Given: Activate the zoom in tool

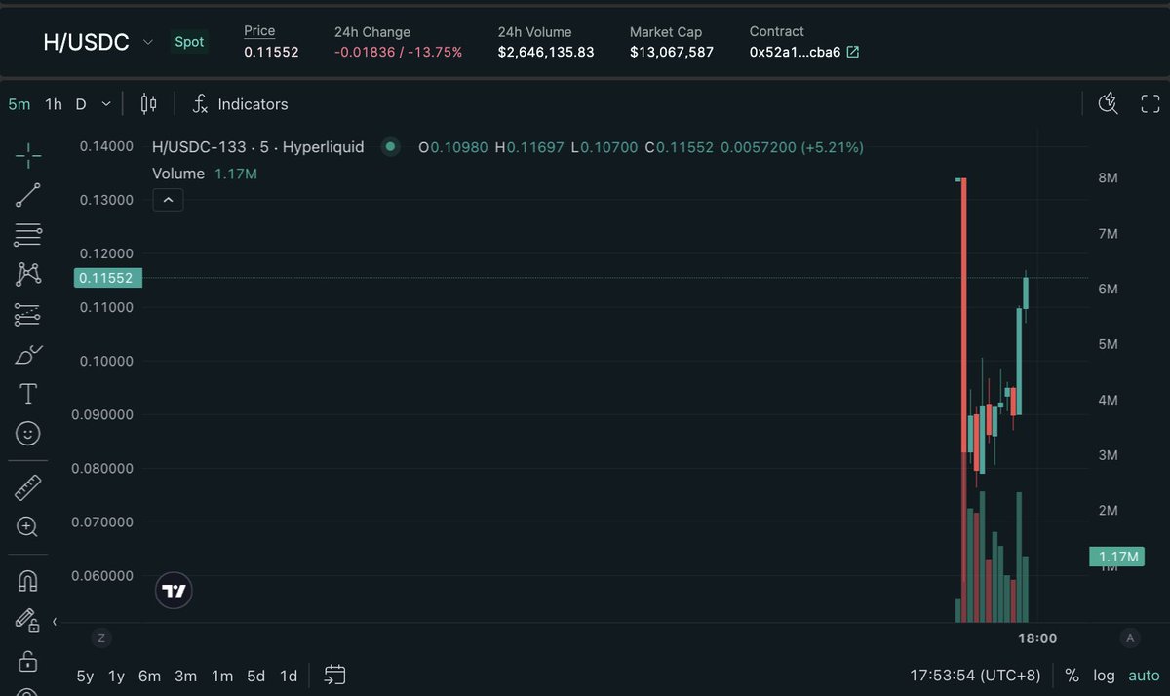Looking at the screenshot, I should coord(28,527).
